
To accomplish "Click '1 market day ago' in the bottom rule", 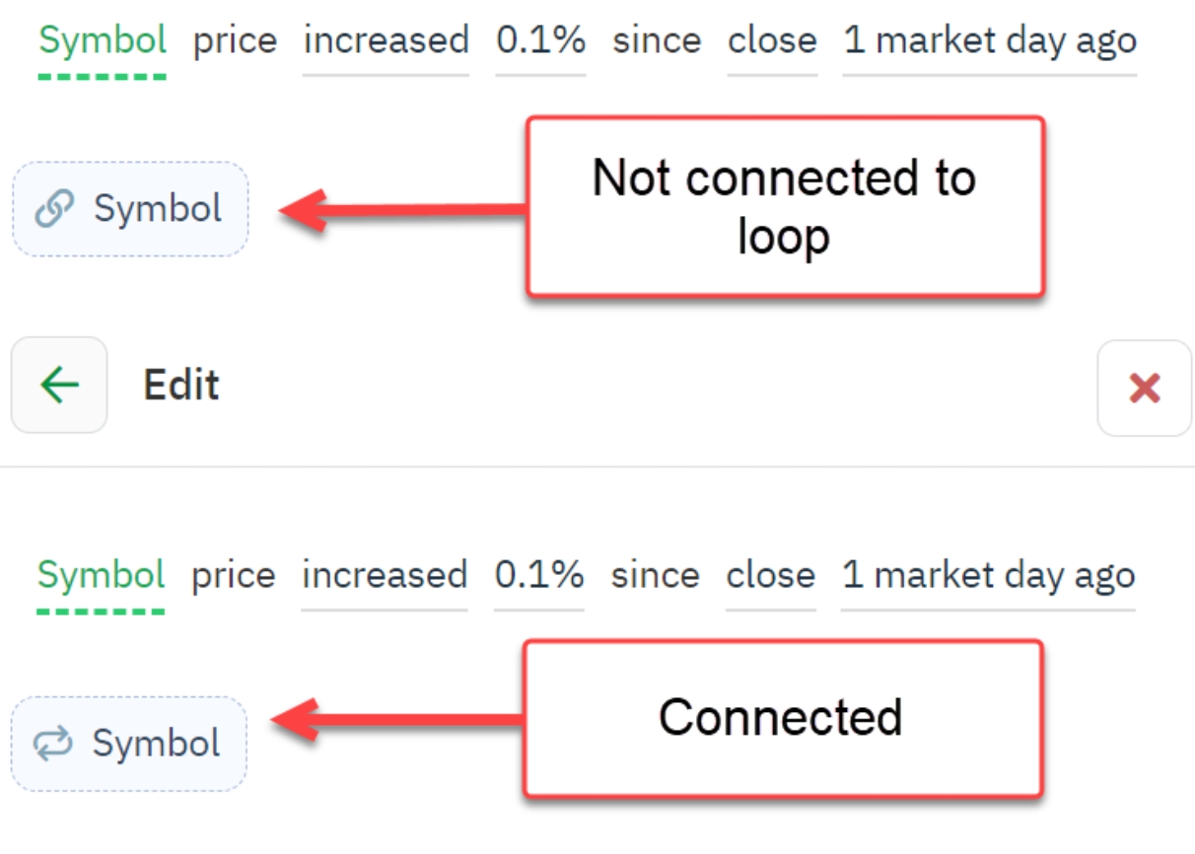I will (989, 576).
